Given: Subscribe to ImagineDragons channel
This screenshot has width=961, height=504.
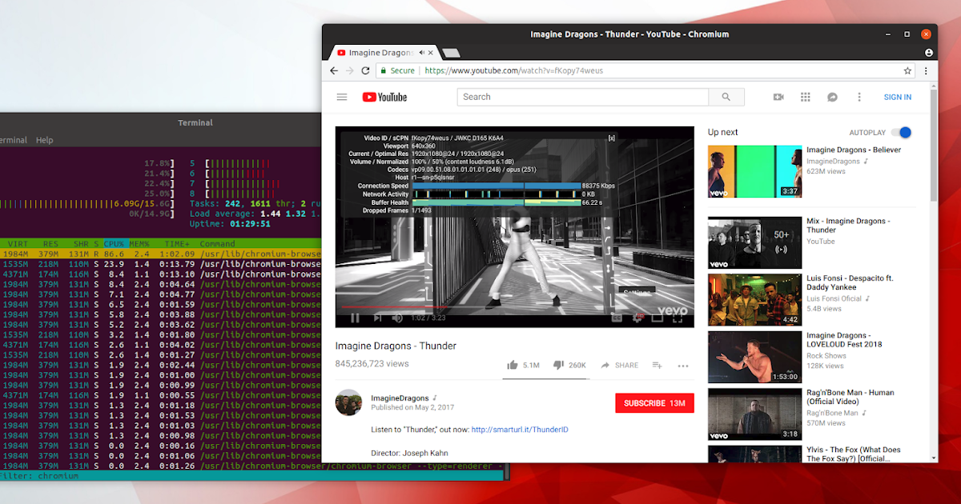Looking at the screenshot, I should click(x=654, y=403).
